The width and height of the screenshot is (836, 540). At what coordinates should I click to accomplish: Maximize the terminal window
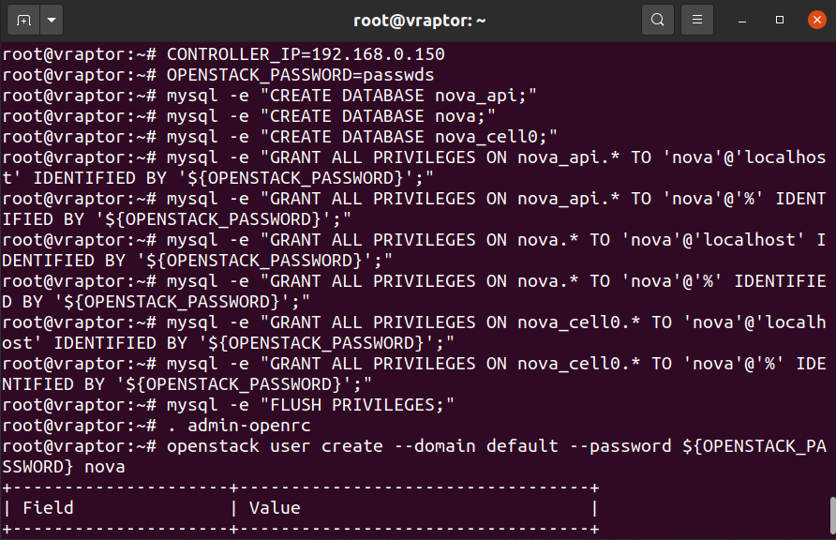(779, 20)
